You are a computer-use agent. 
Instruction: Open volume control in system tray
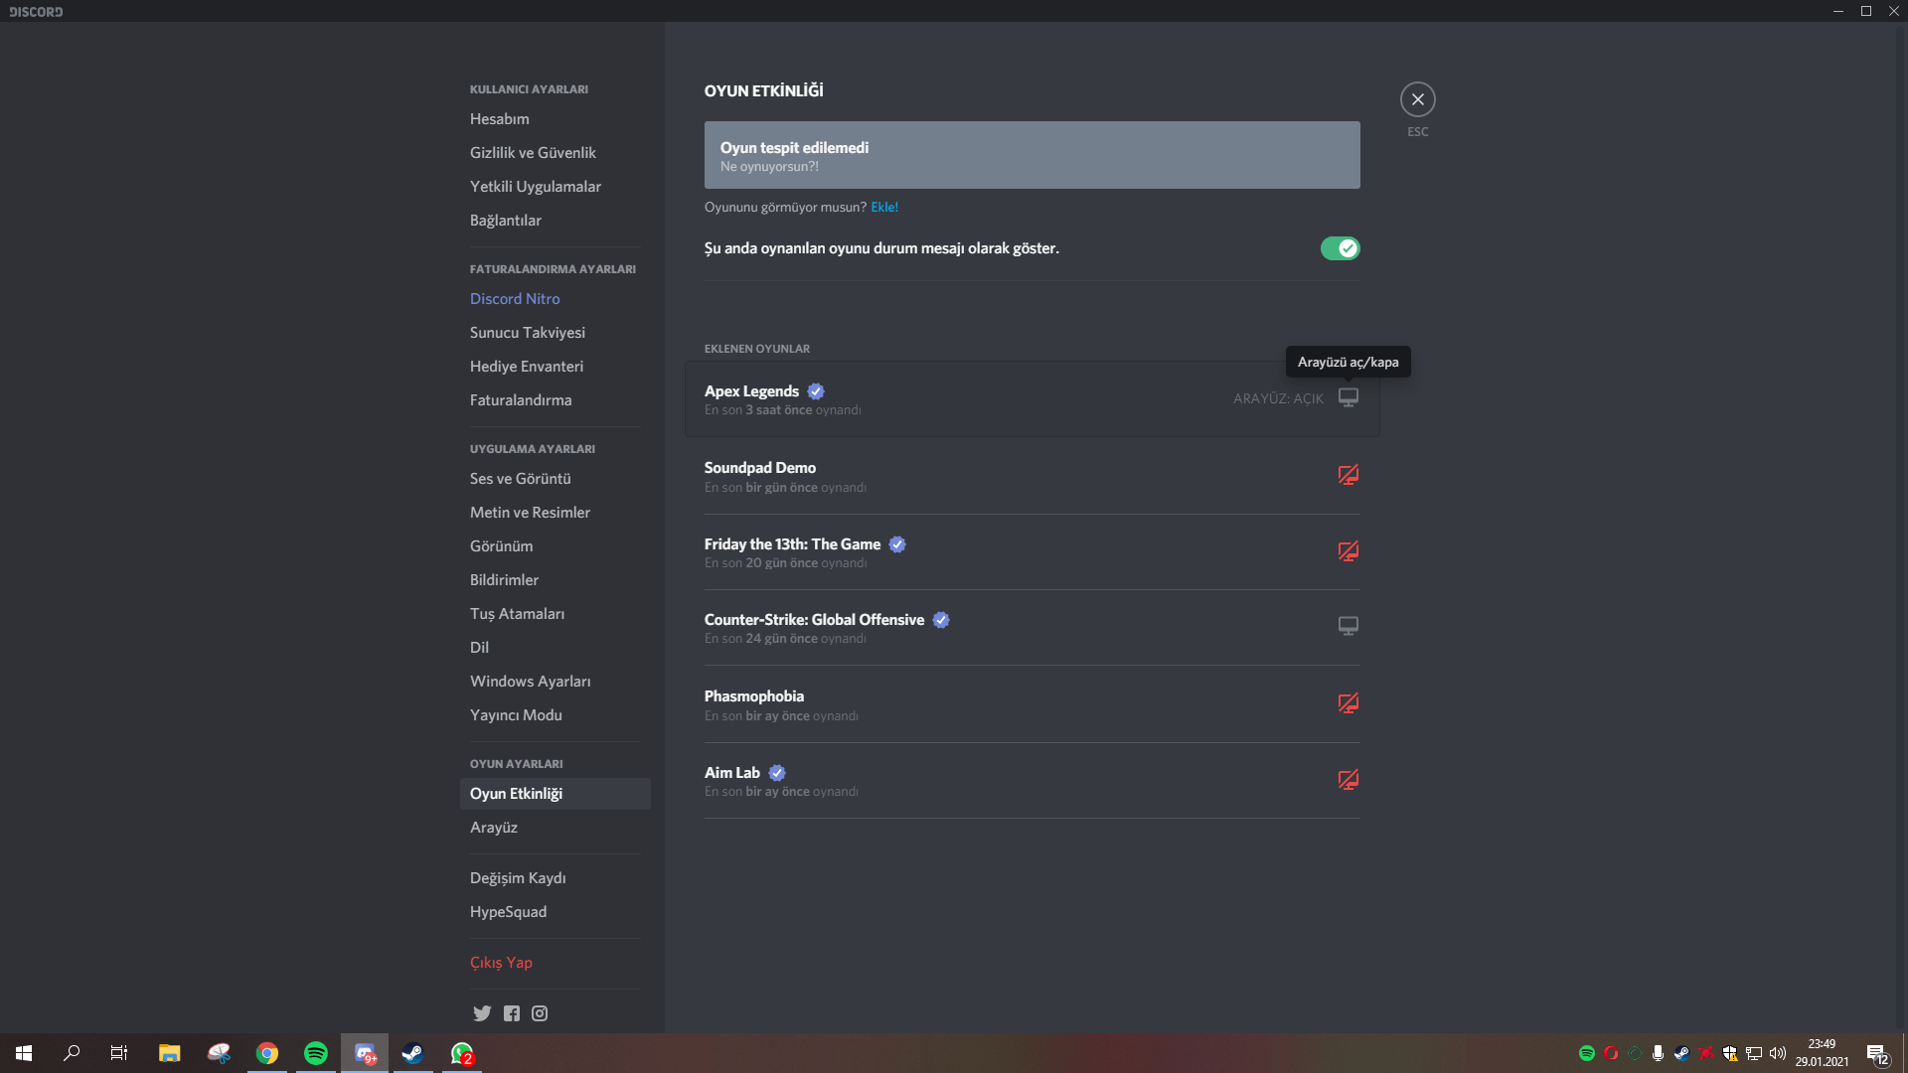[x=1778, y=1053]
